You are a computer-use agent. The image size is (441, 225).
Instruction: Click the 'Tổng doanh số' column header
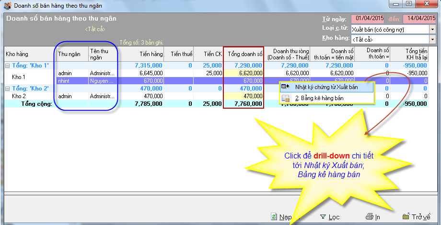tap(244, 54)
